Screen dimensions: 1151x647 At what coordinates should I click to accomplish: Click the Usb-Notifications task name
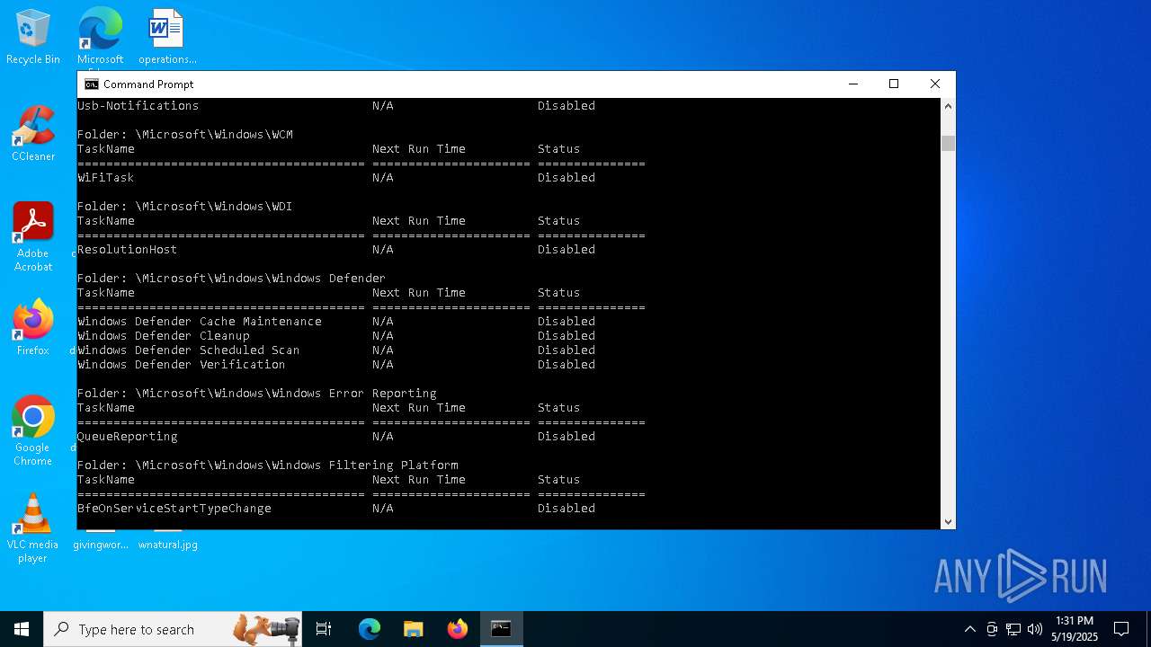click(x=138, y=106)
